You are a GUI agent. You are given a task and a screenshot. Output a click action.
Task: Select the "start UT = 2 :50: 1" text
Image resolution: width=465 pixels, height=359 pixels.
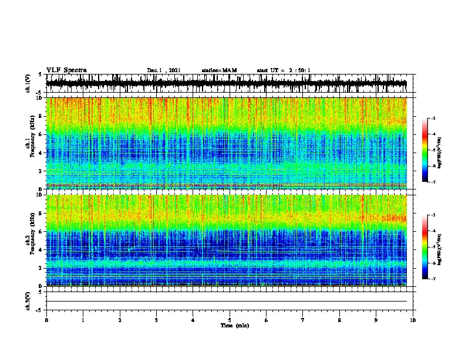click(284, 70)
